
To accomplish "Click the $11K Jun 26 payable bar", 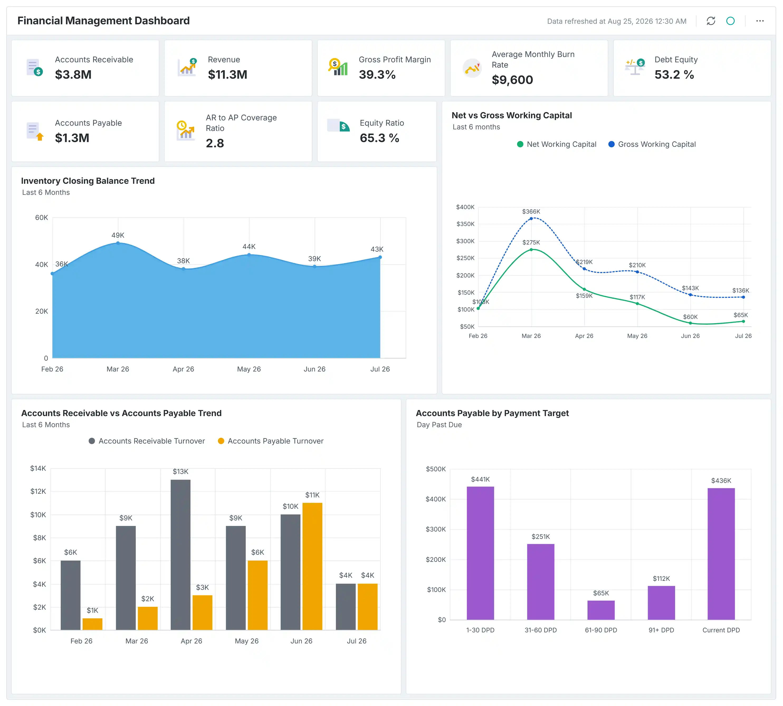I will (x=312, y=566).
